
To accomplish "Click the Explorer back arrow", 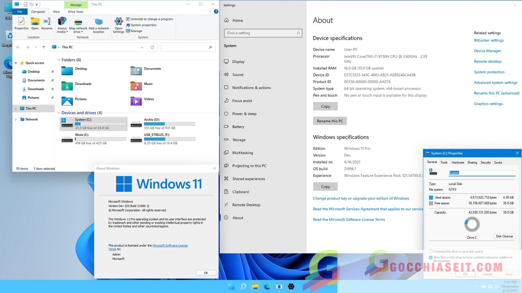I will tap(18, 47).
